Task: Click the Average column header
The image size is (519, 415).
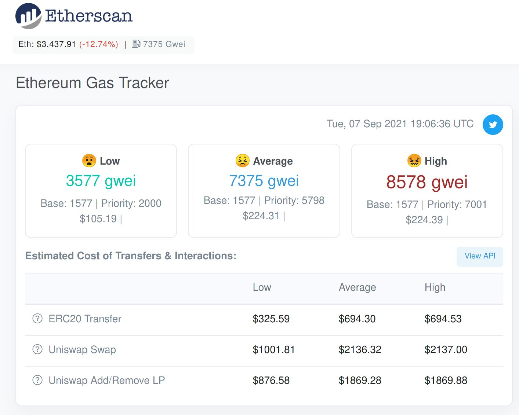Action: (x=357, y=287)
